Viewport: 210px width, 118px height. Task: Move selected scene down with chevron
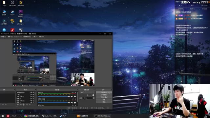[x=6, y=105]
